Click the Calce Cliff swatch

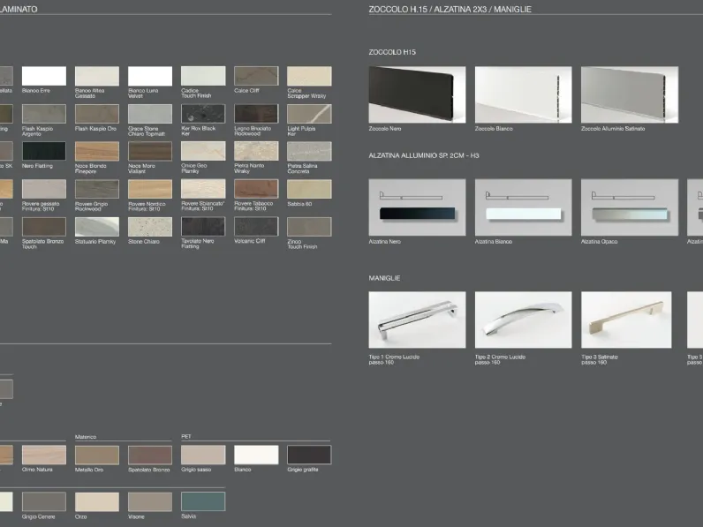pyautogui.click(x=256, y=76)
